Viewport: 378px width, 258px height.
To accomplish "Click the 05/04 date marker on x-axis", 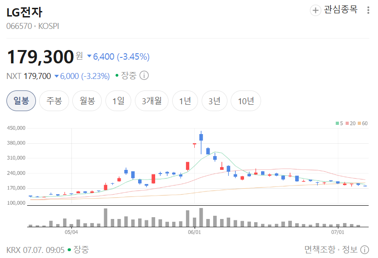I will [71, 232].
